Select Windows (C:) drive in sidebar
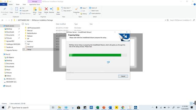This screenshot has height=110, width=196. tap(11, 79)
